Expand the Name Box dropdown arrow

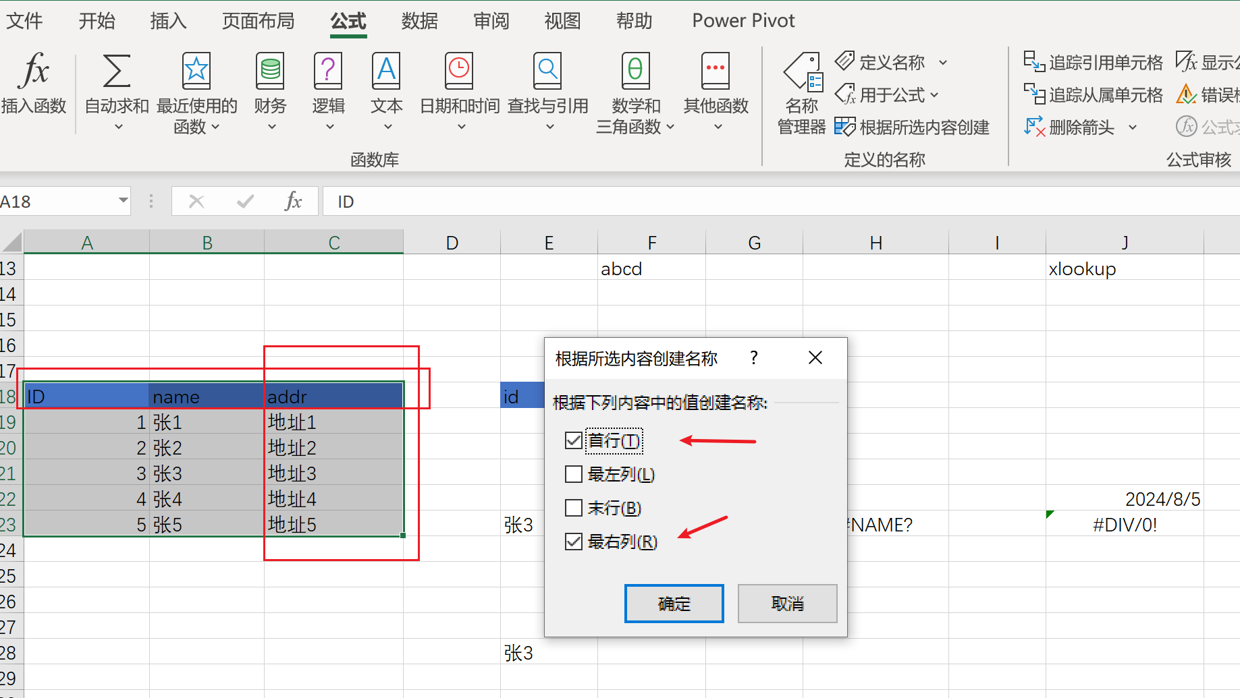[123, 200]
